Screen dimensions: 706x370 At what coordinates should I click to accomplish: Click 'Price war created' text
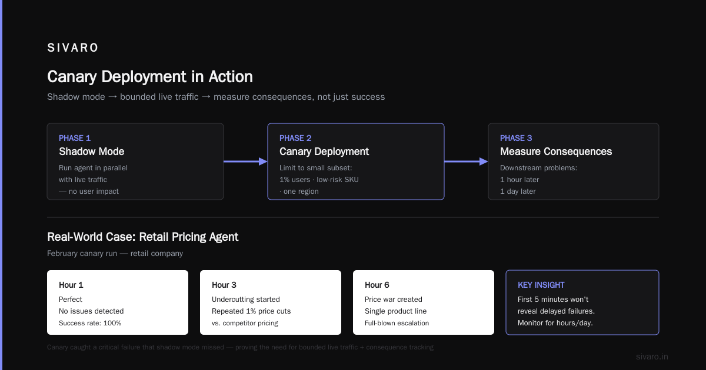[x=394, y=300]
